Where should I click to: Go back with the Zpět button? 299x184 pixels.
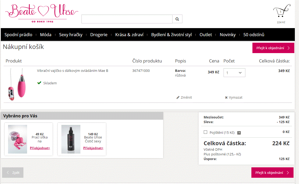coord(13,173)
